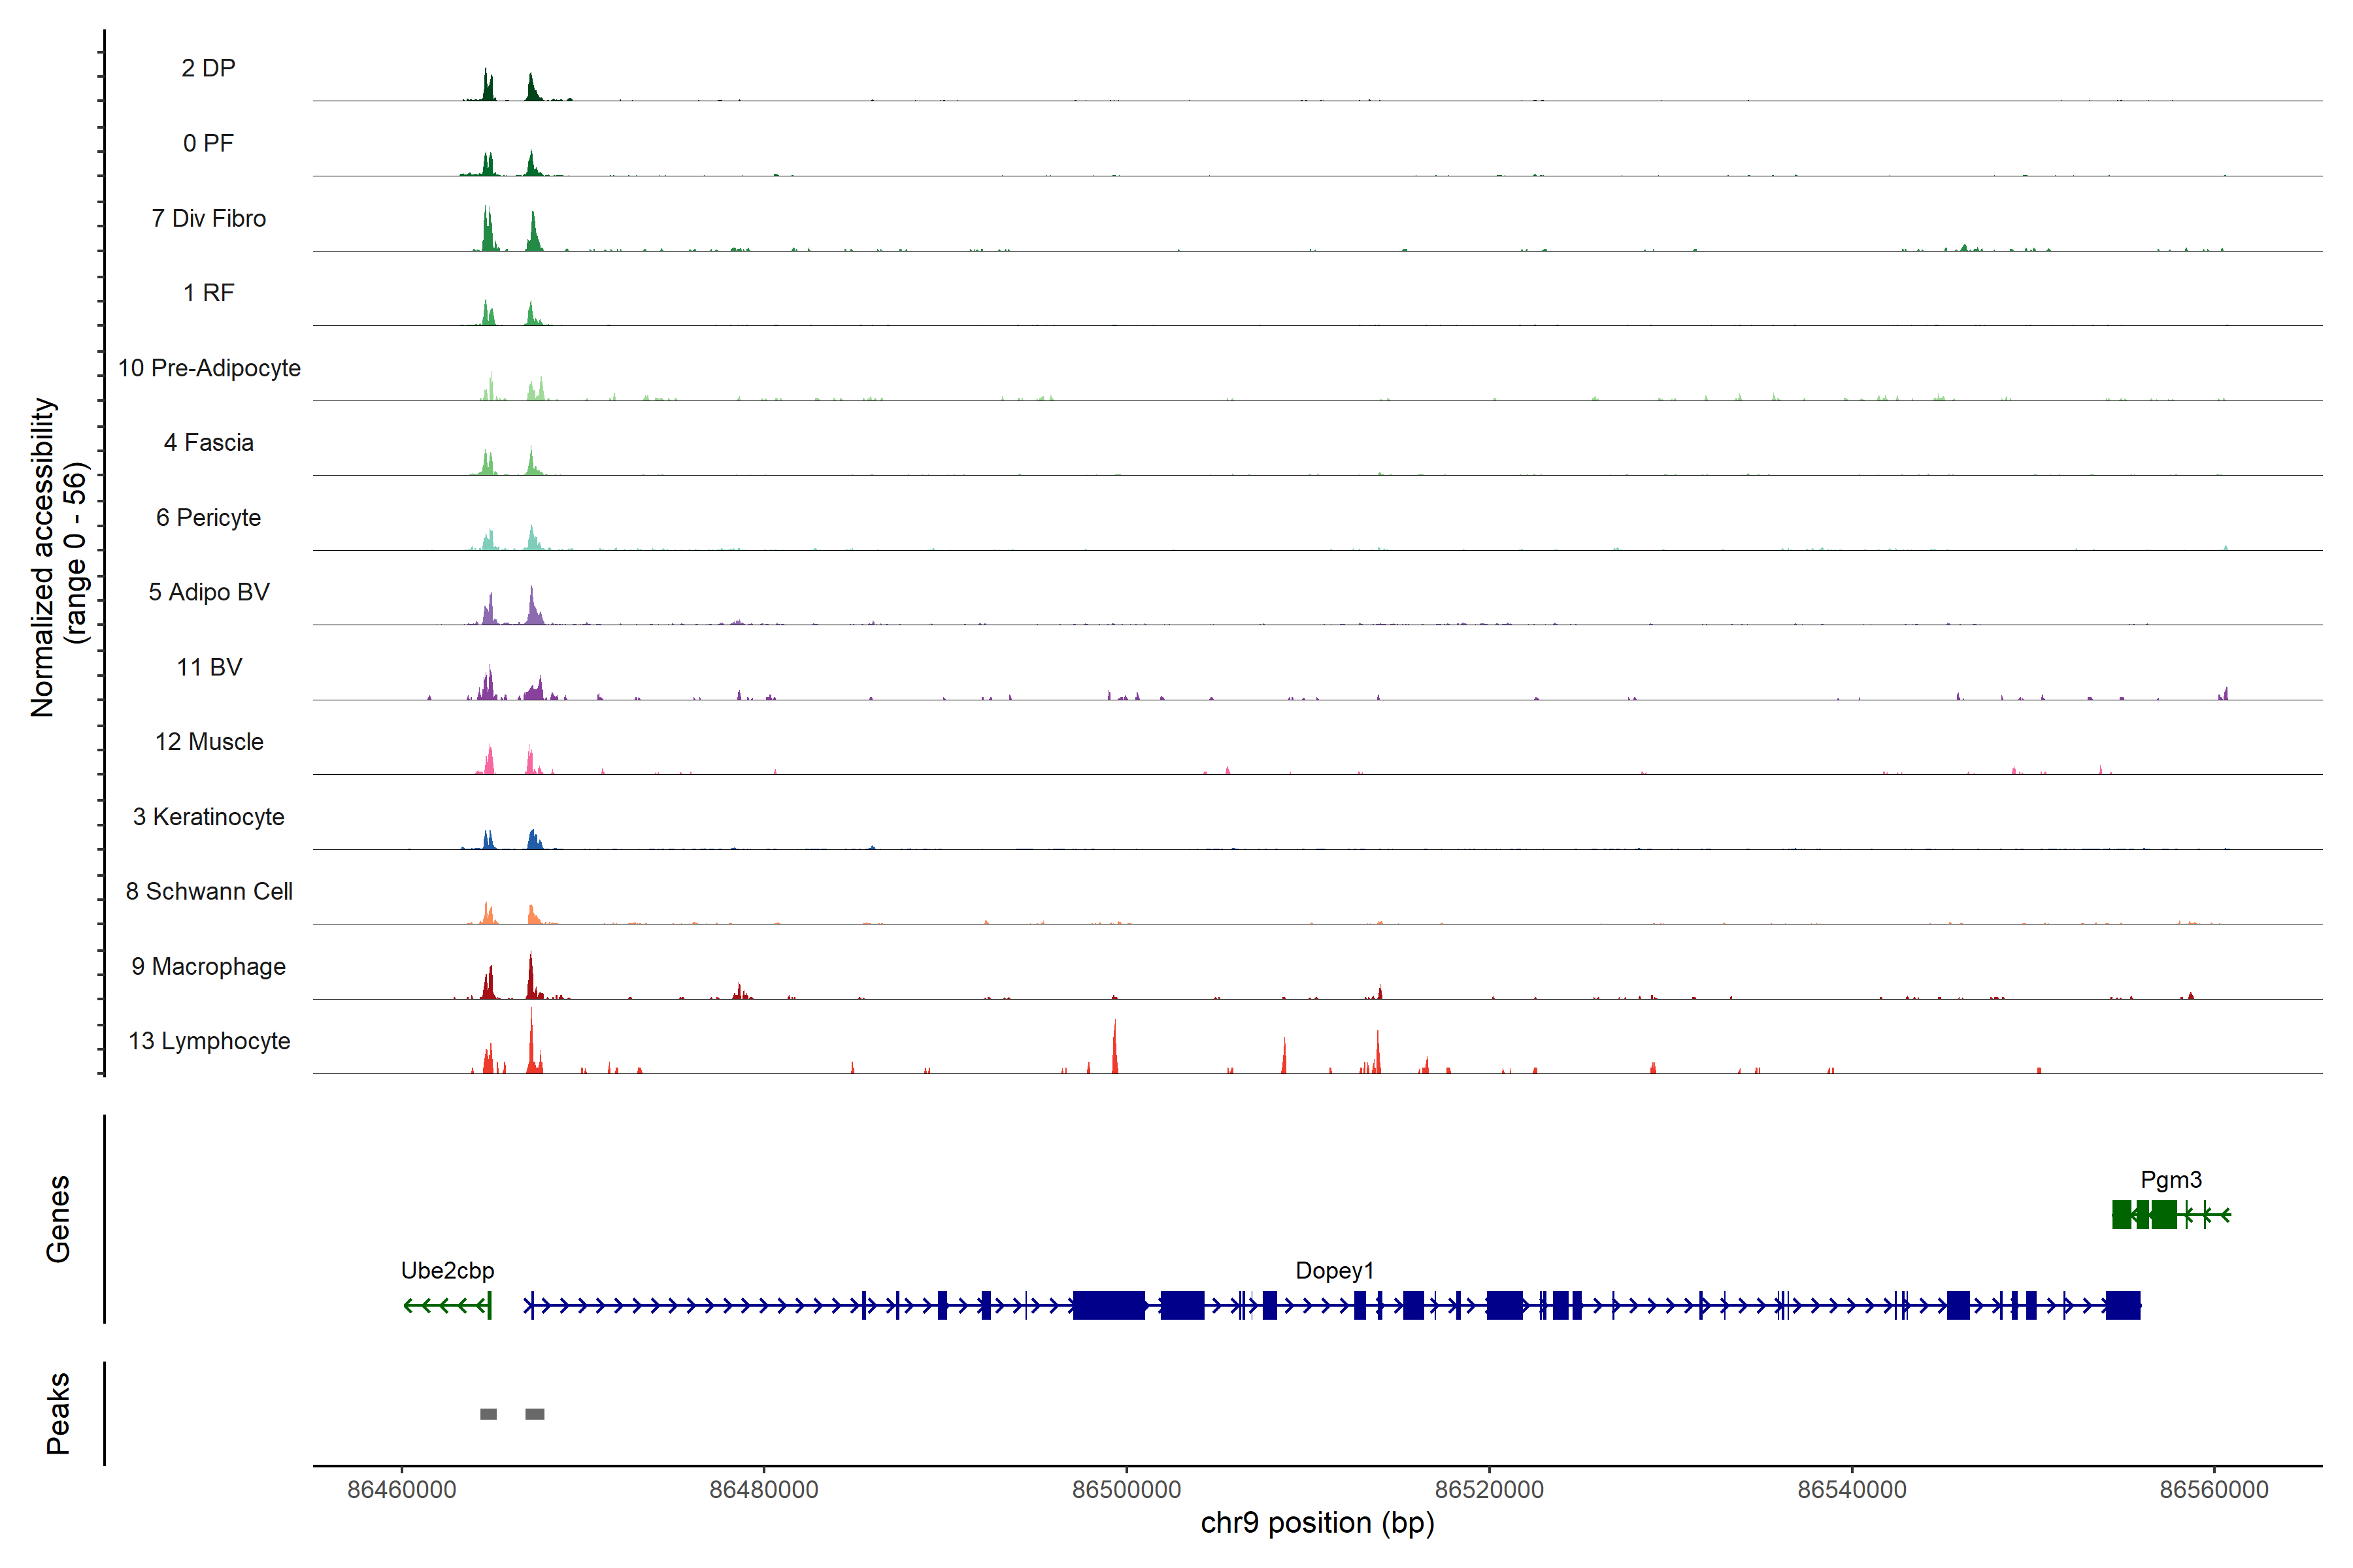Click the Pgm3 gene label
The image size is (2353, 1568).
pos(2171,1180)
